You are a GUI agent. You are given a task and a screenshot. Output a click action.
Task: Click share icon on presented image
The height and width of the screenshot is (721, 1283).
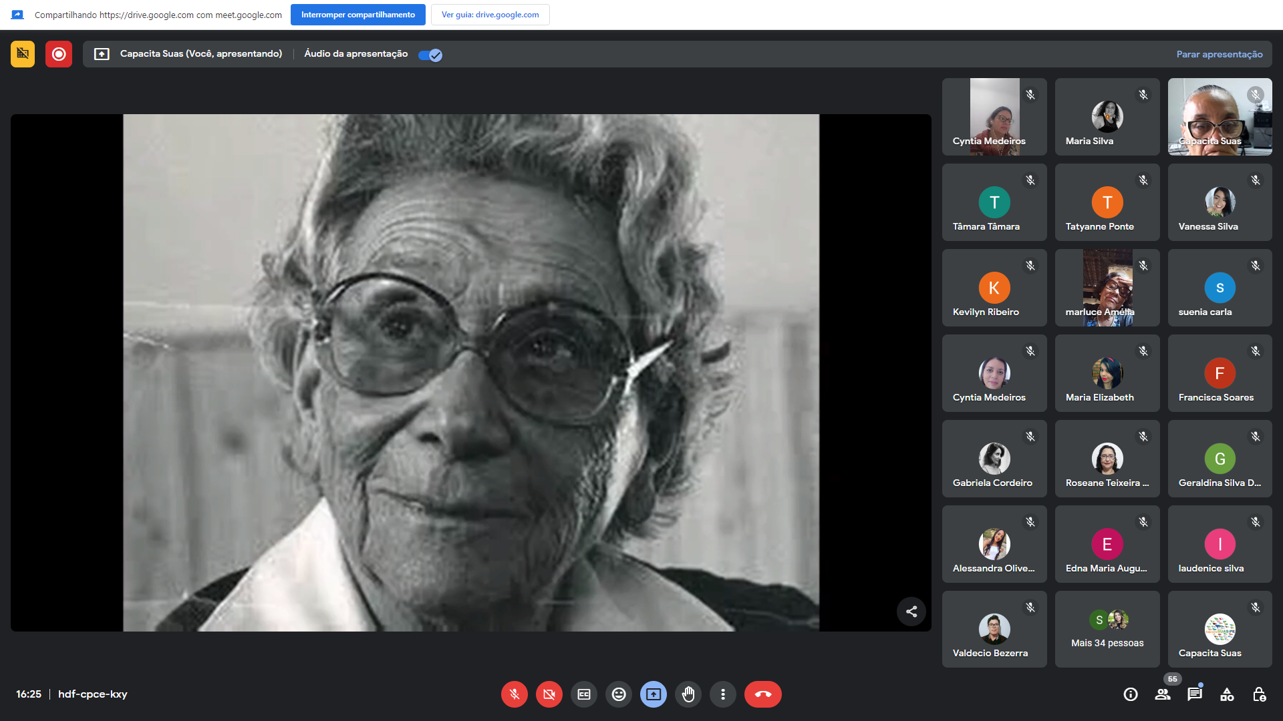tap(911, 611)
